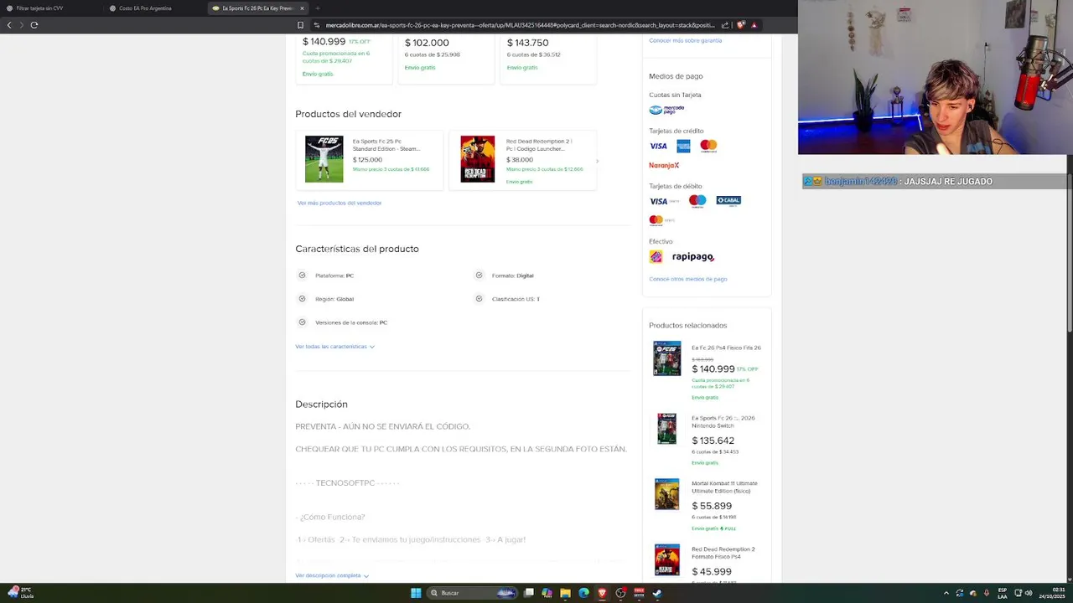Click the Brave Rewards triangle icon
This screenshot has width=1073, height=603.
pos(754,25)
